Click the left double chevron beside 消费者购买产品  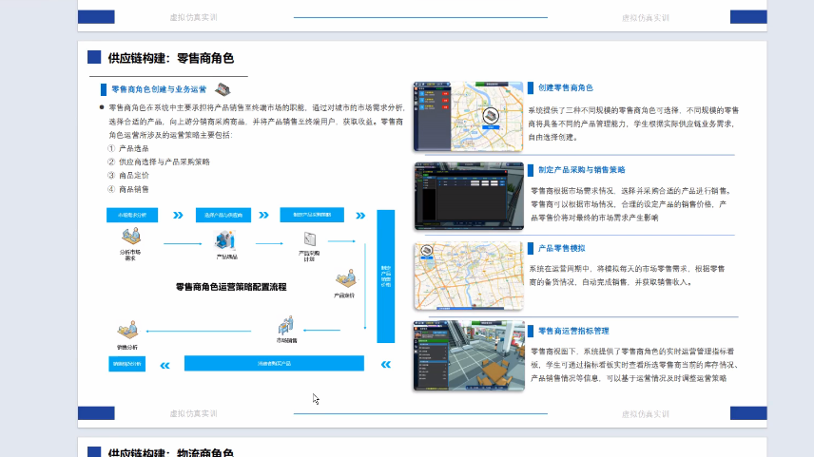pyautogui.click(x=165, y=363)
